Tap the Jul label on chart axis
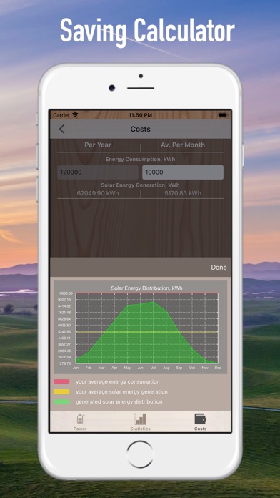This screenshot has width=280, height=498. click(153, 368)
